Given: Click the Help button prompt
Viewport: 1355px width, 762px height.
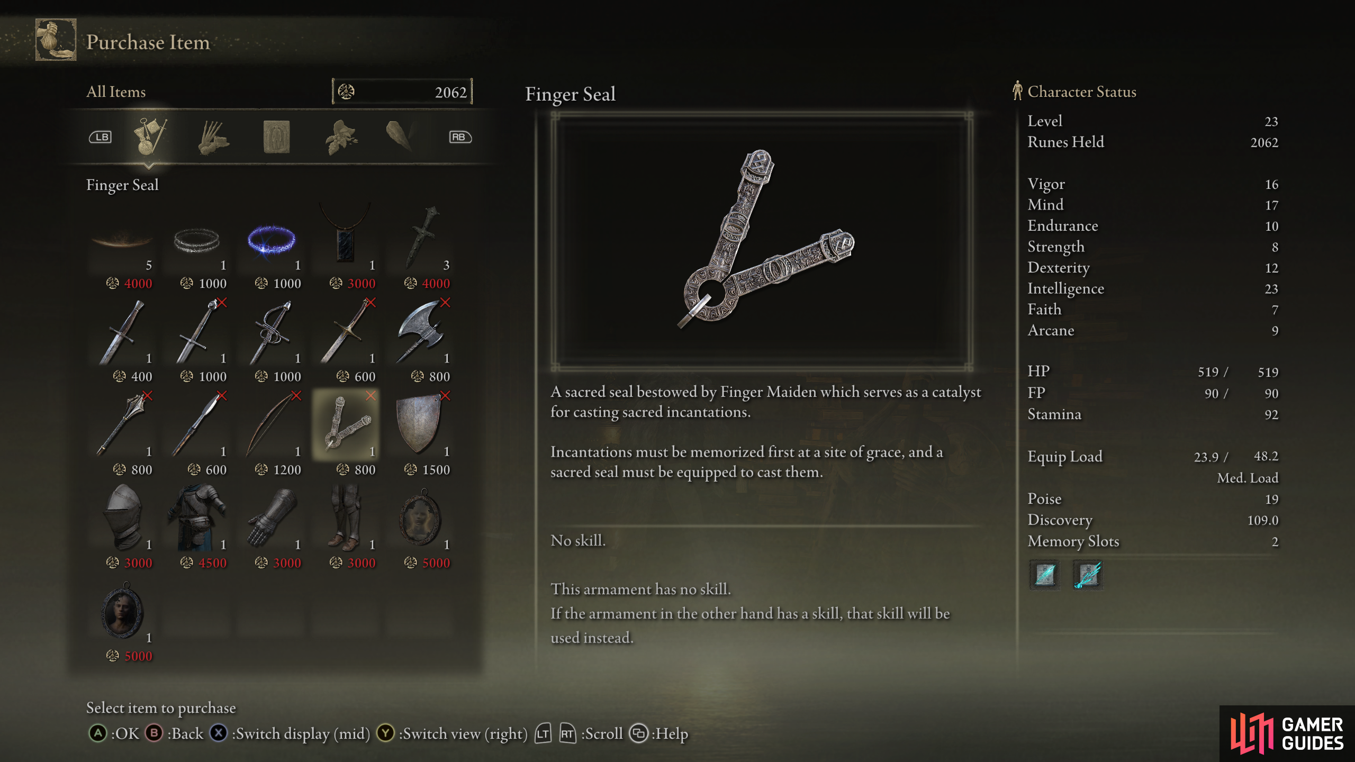Looking at the screenshot, I should [659, 733].
